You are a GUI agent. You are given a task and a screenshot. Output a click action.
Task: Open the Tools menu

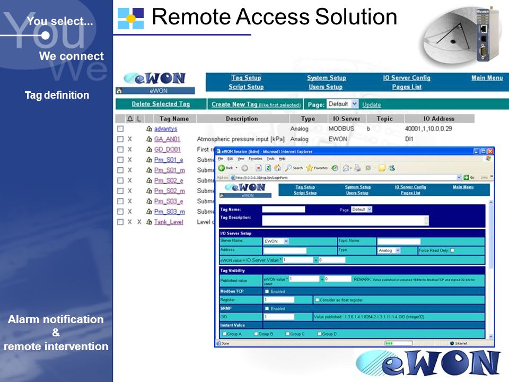(x=270, y=159)
